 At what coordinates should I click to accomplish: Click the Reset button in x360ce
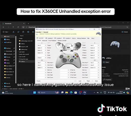[x=88, y=81]
